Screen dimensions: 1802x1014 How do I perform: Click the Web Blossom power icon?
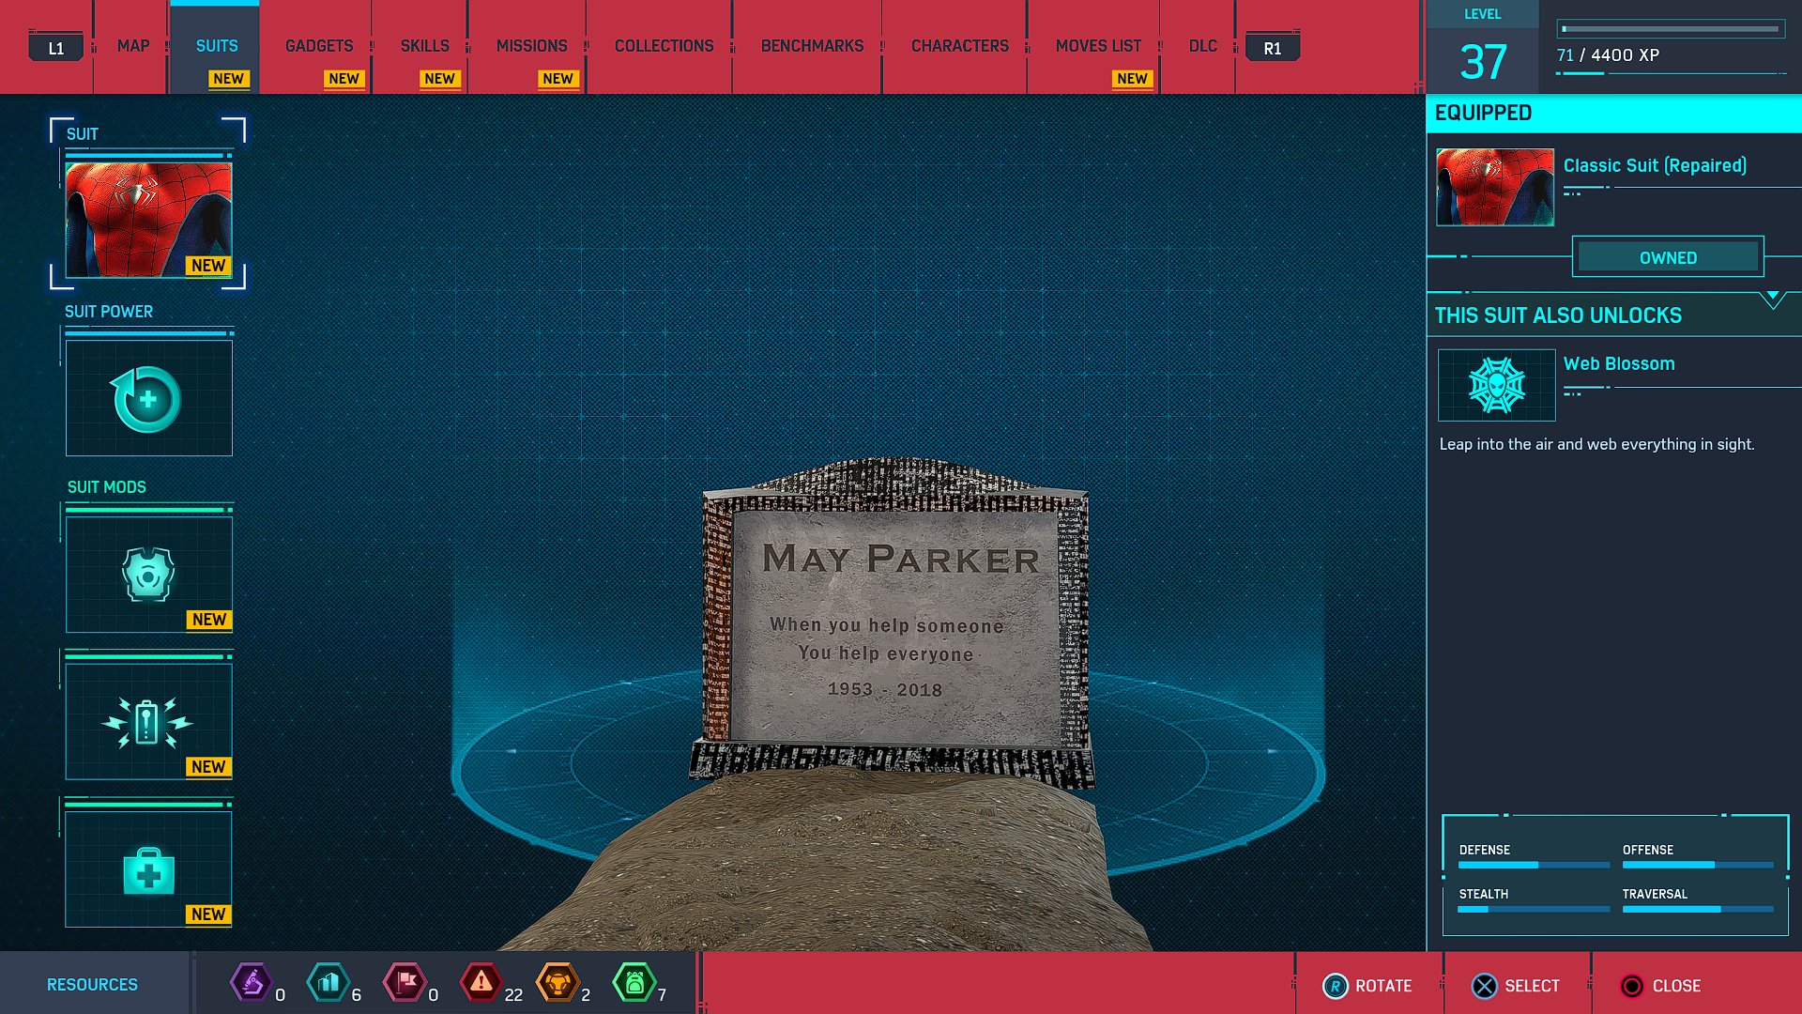pyautogui.click(x=1496, y=385)
